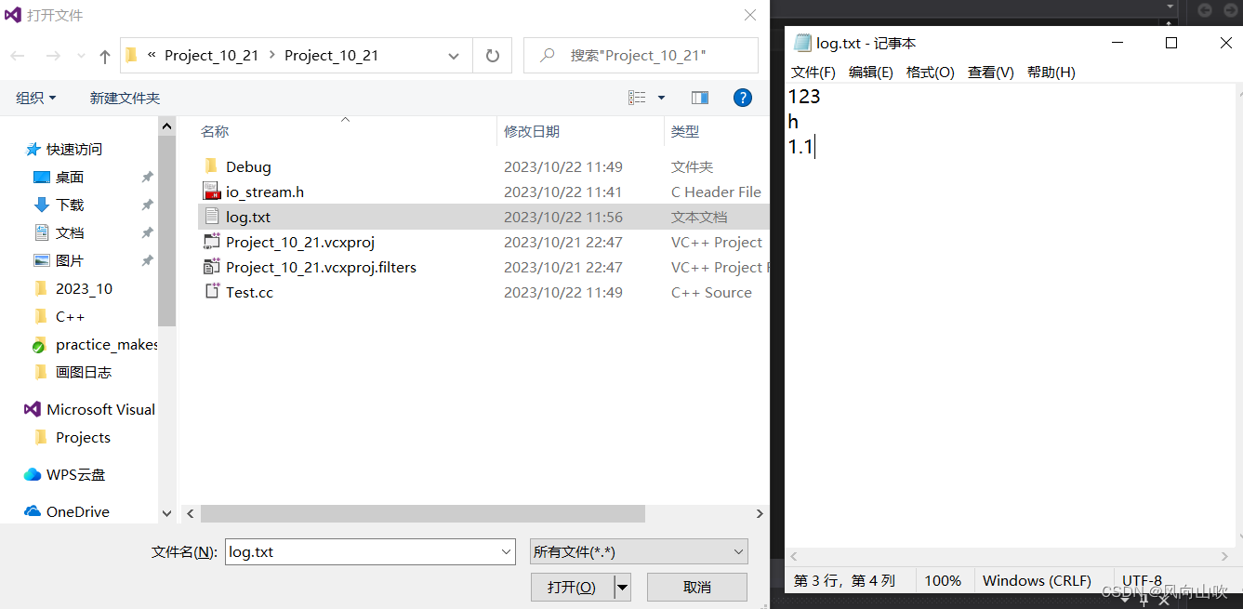Click the Visual Studio icon in dialog title
Image resolution: width=1243 pixels, height=609 pixels.
point(13,15)
